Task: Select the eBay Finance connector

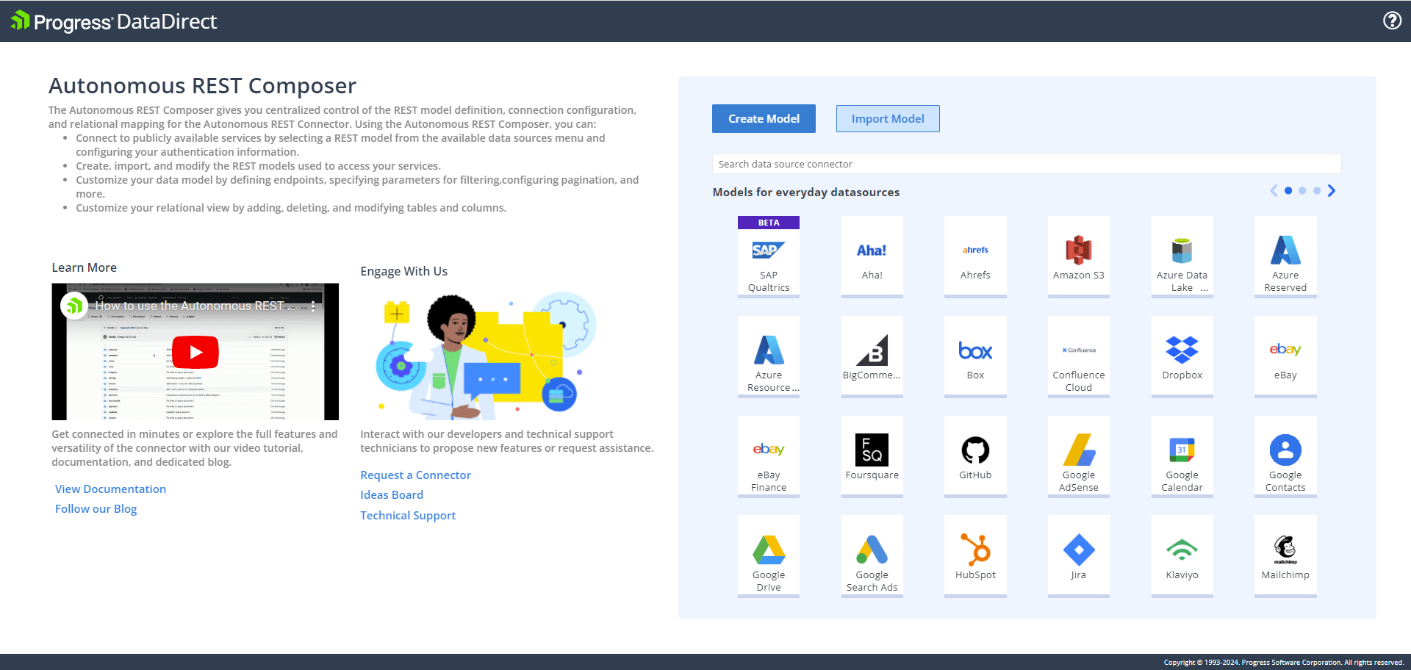Action: [769, 456]
